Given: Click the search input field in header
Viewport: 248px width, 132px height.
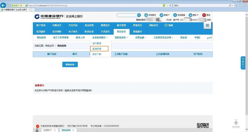Looking at the screenshot, I should click(127, 15).
